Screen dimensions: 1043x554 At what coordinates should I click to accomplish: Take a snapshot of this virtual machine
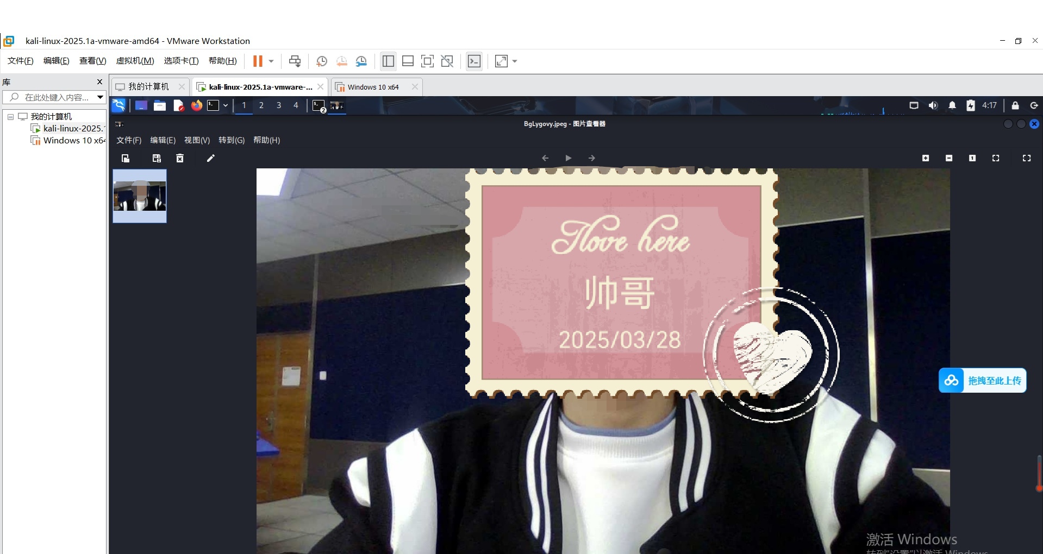[322, 61]
